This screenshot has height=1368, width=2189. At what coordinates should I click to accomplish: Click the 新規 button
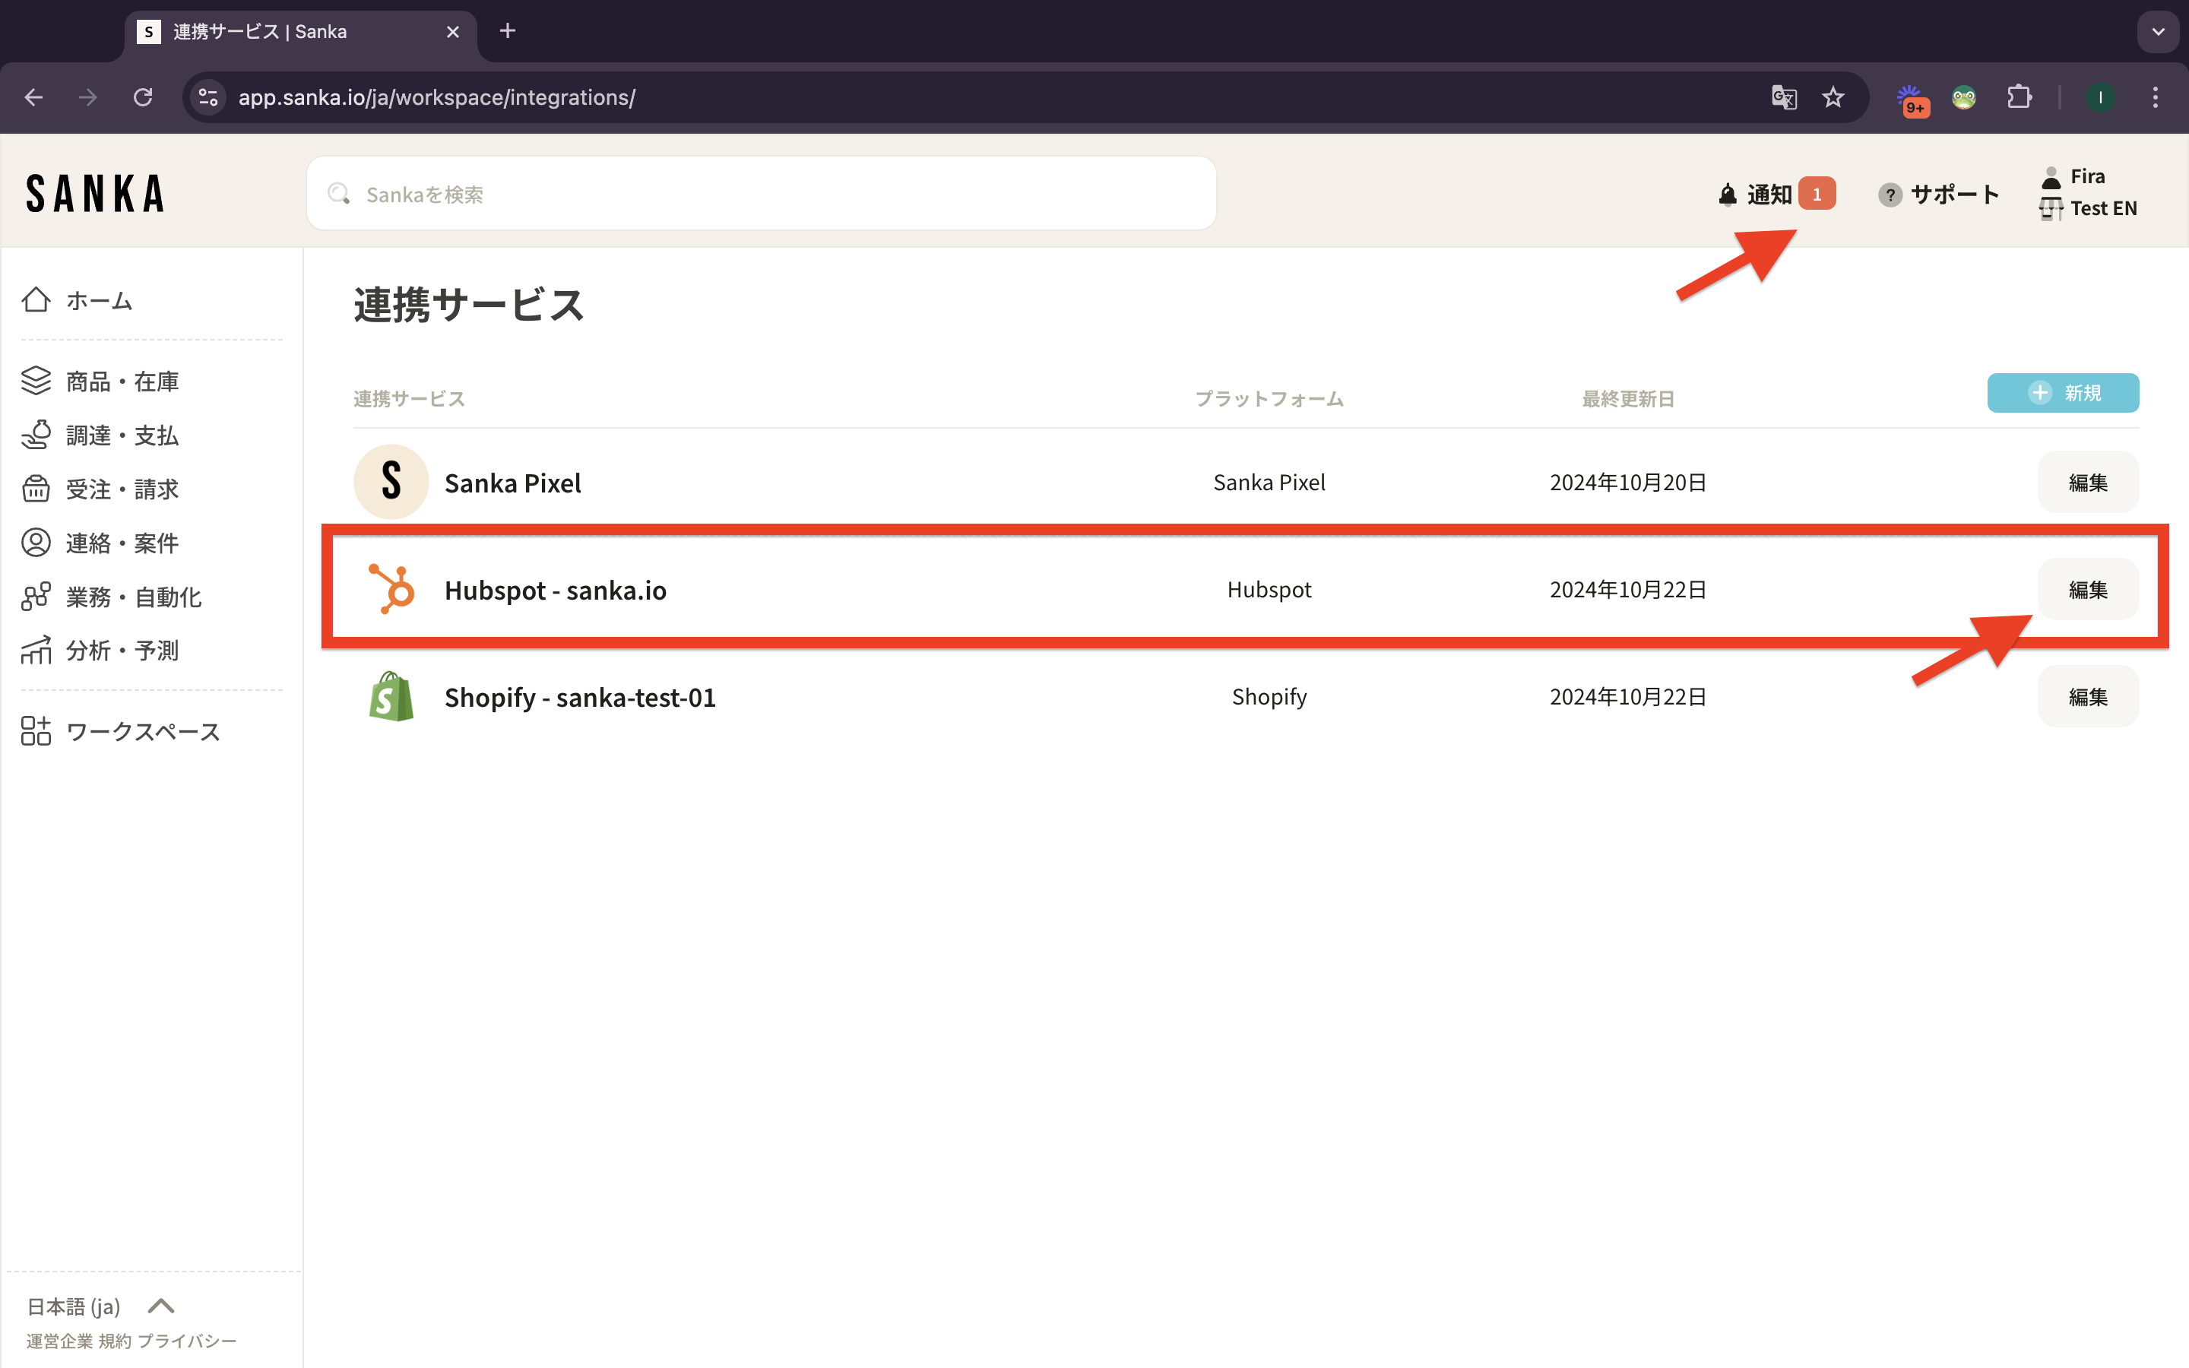tap(2062, 393)
